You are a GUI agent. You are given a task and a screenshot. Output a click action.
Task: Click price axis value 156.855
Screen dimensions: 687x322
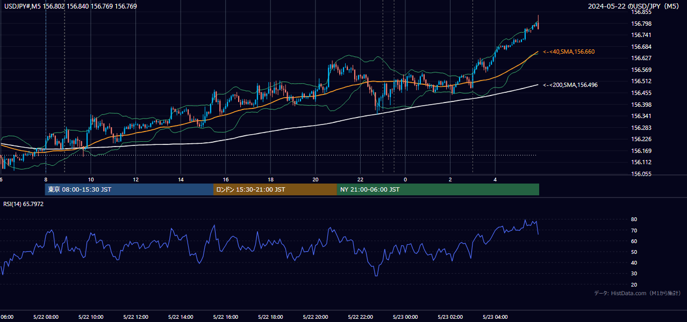coord(641,12)
